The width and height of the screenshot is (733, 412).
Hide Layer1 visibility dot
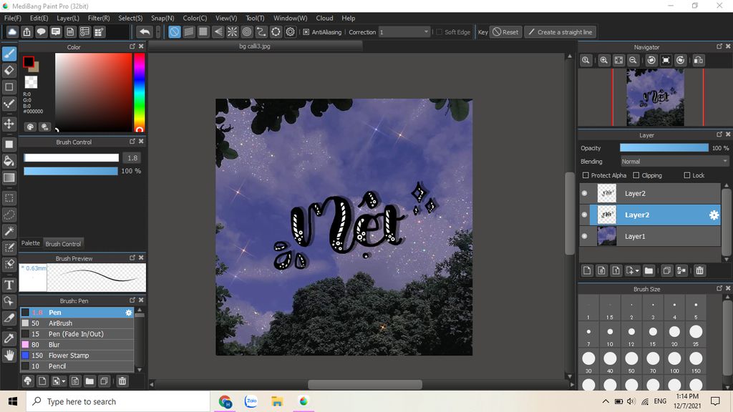coord(584,236)
